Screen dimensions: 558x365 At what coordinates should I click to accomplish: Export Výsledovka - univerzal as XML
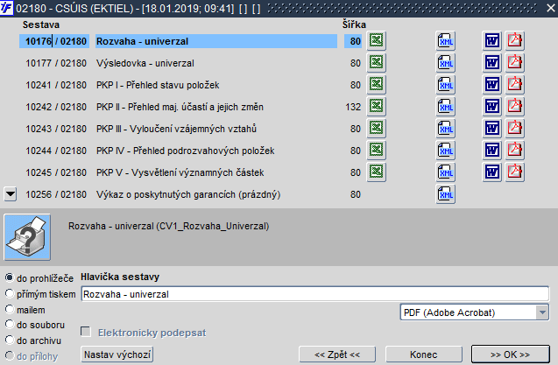click(446, 63)
